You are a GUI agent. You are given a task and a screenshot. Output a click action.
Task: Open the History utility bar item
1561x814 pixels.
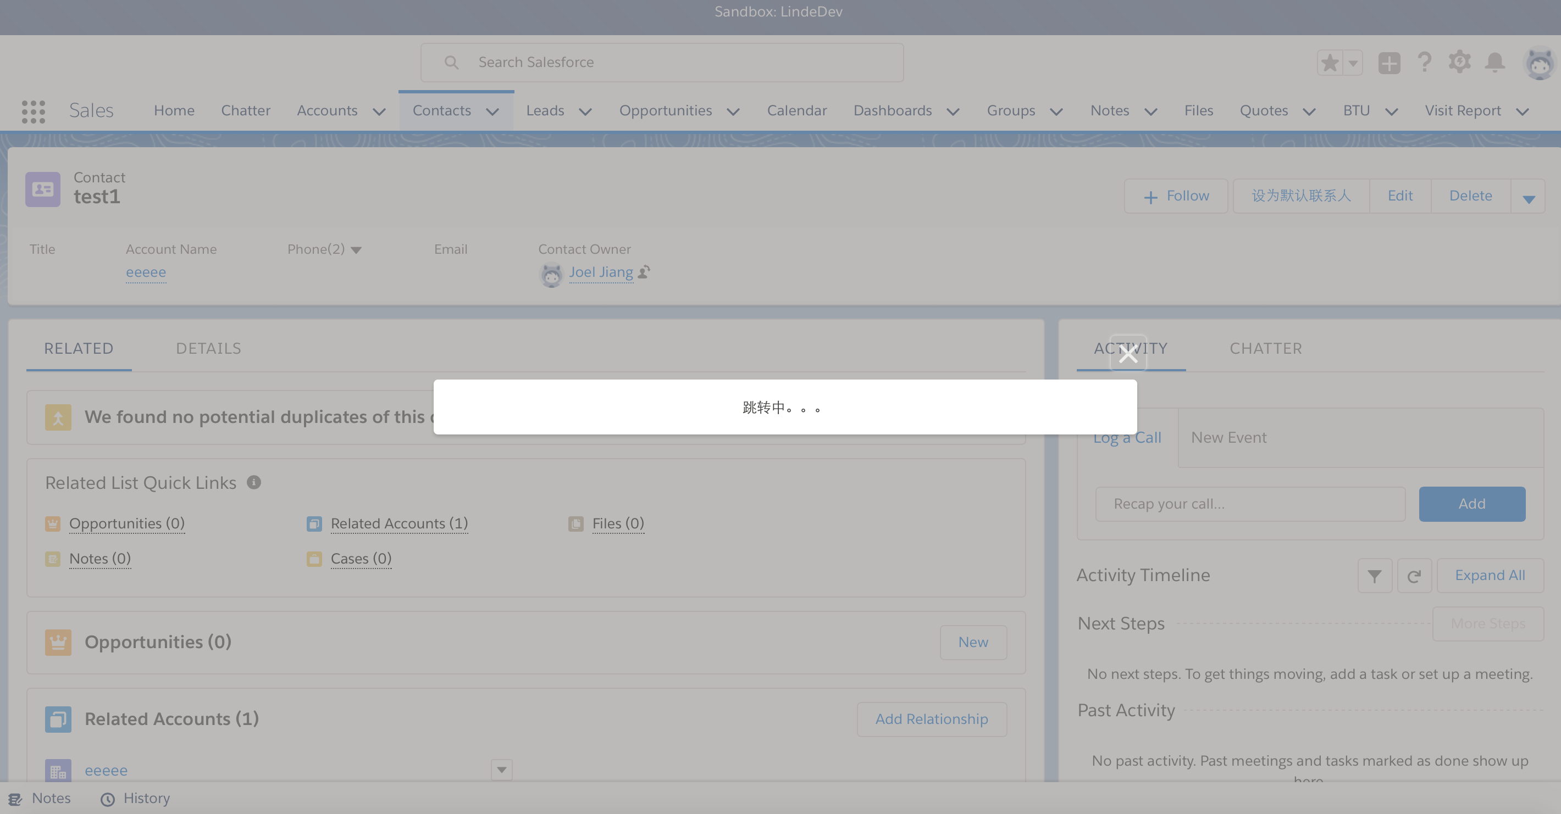pyautogui.click(x=135, y=798)
